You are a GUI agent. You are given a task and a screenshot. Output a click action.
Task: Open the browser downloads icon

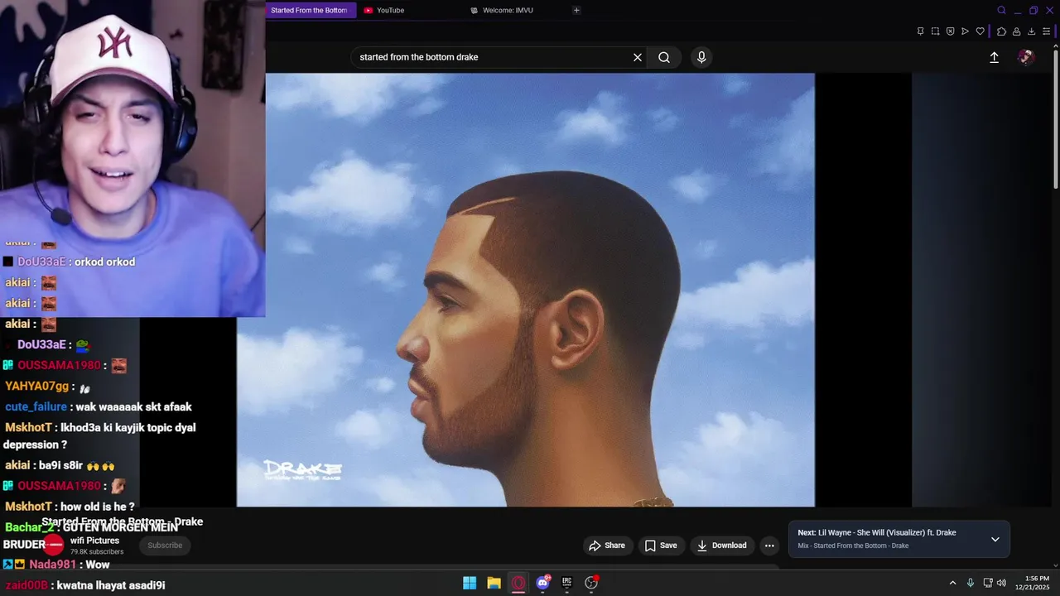1032,31
